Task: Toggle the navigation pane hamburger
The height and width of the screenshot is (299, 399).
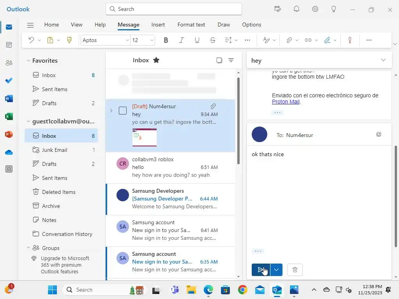Action: click(x=30, y=25)
